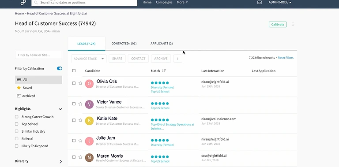Select Katie Kate row checkbox
This screenshot has width=339, height=167.
click(x=74, y=120)
